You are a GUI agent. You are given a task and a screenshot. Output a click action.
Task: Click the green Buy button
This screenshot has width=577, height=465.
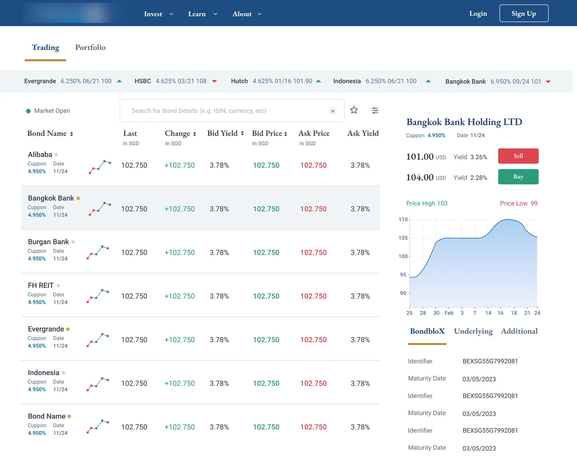(518, 177)
